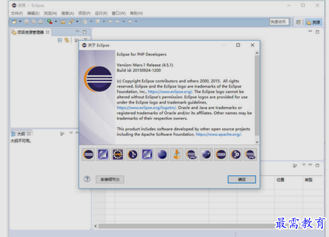Screen dimensions: 329x237
Task: Expand the Next Annotation dropdown arrow
Action: 91,22
